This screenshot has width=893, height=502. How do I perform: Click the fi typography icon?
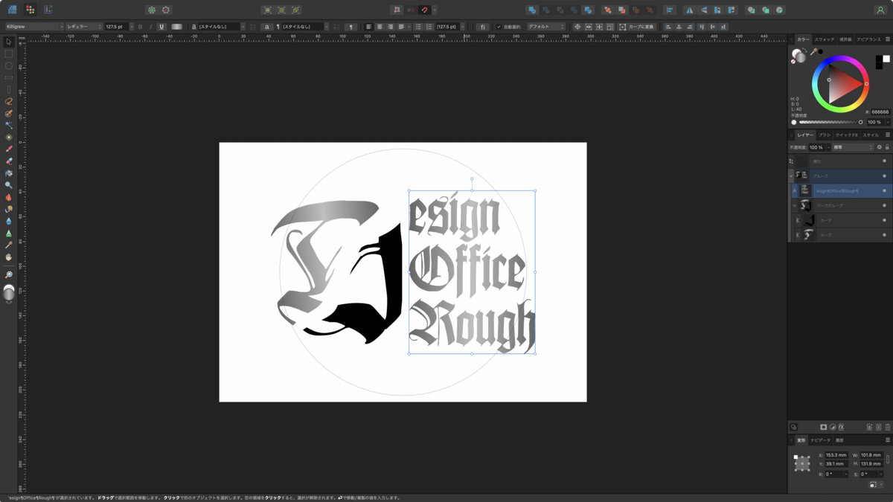pos(482,27)
